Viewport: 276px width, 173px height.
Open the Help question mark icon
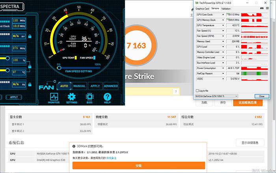107,98
